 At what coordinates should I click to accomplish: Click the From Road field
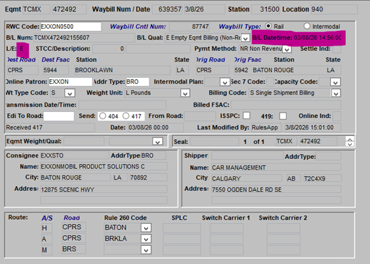coord(200,116)
